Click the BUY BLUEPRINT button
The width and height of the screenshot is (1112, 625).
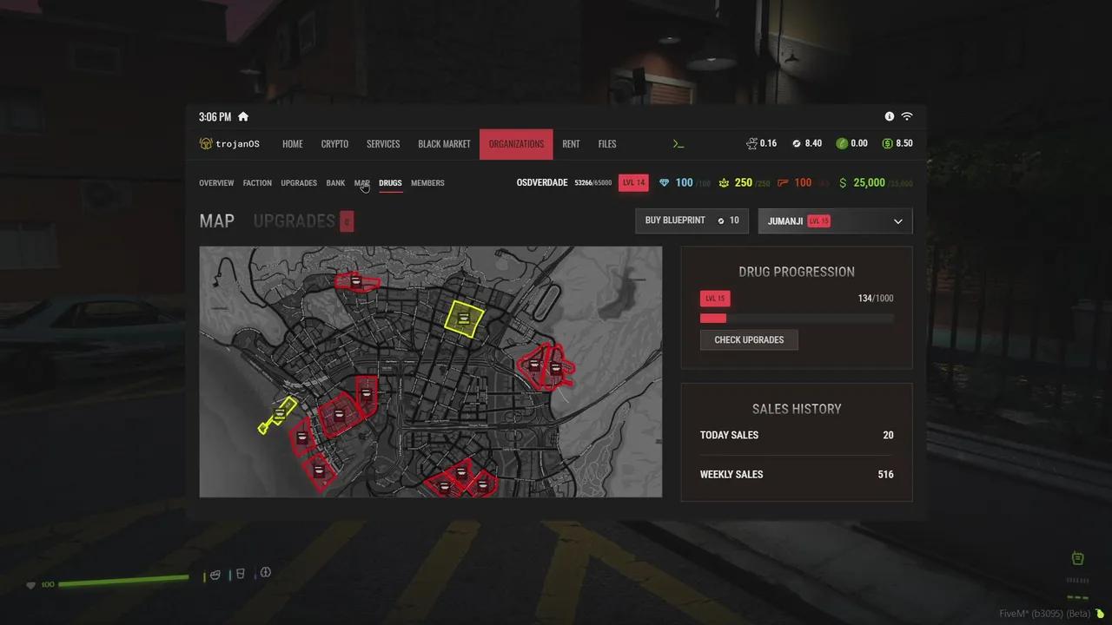pyautogui.click(x=692, y=221)
